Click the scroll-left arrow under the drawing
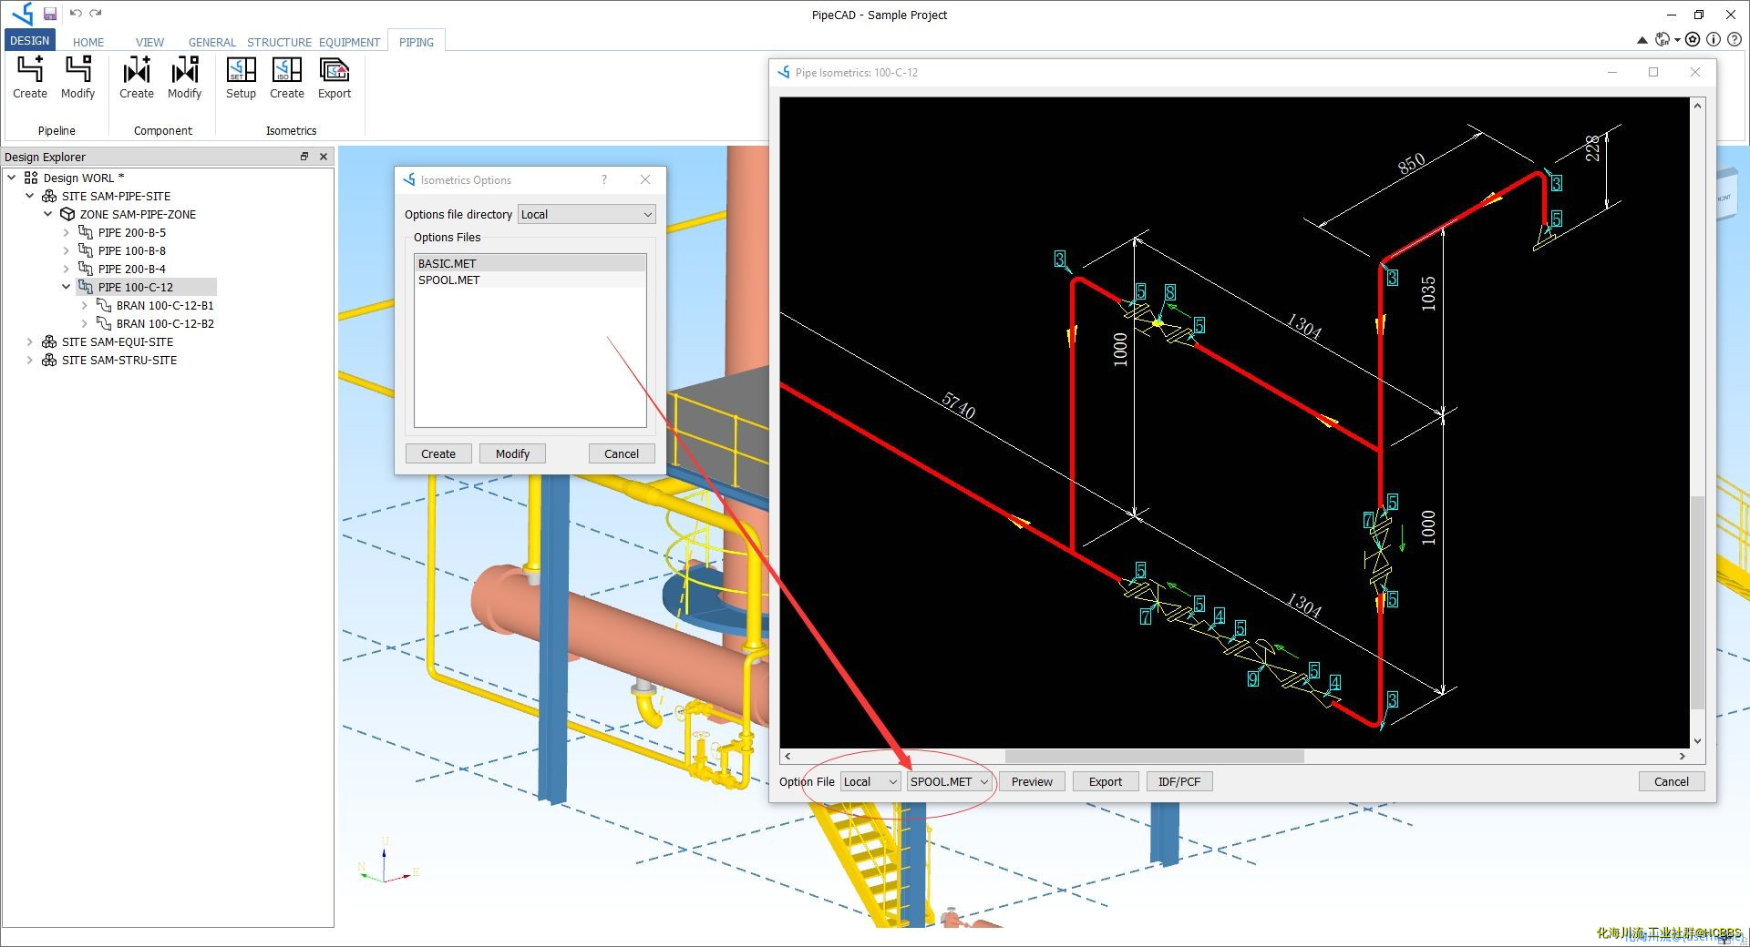Image resolution: width=1750 pixels, height=947 pixels. (787, 756)
